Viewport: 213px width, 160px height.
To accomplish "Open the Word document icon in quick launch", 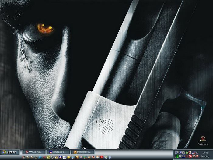I will coord(65,157).
